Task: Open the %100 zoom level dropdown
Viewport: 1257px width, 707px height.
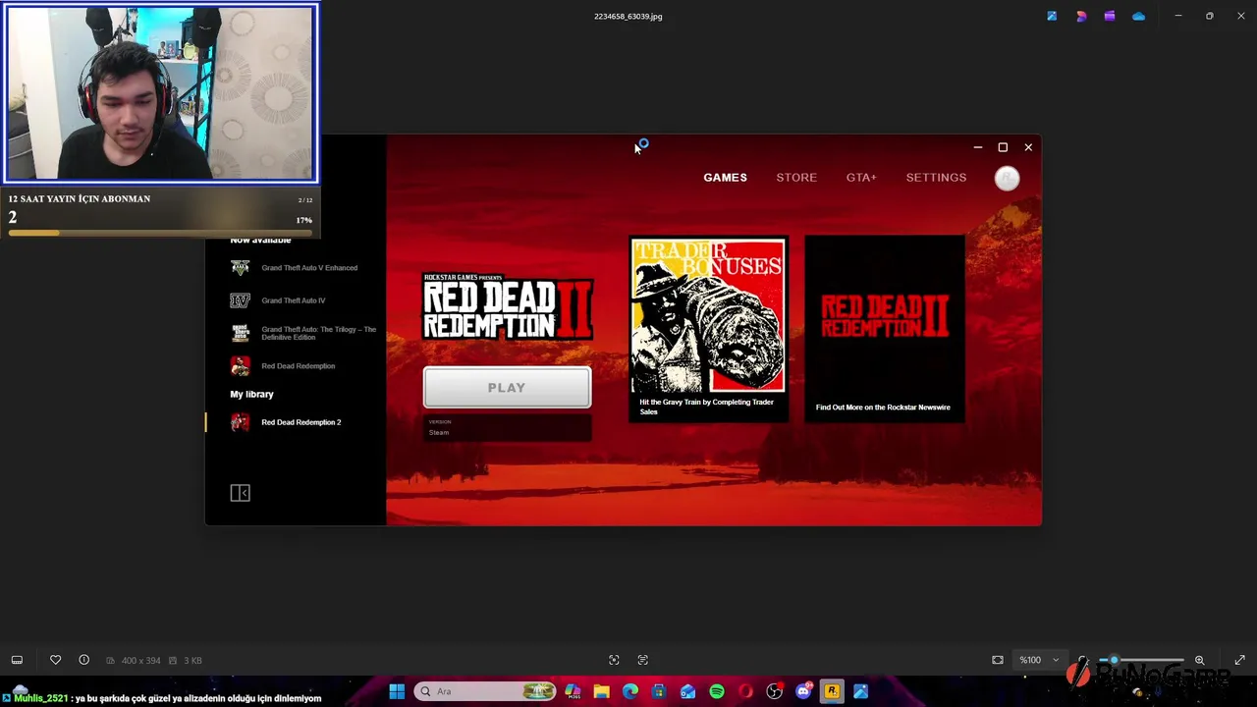Action: tap(1039, 660)
